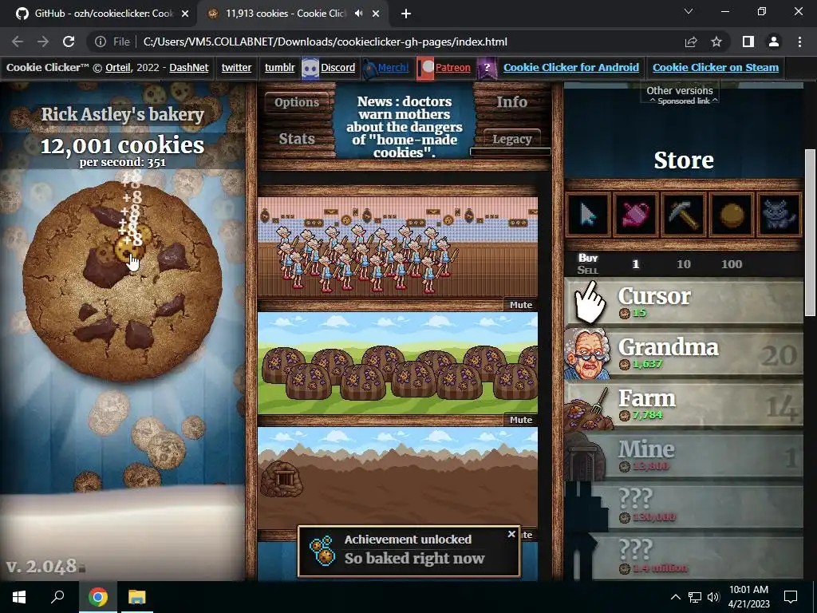
Task: Buy the pickaxe mine upgrade
Action: point(684,215)
